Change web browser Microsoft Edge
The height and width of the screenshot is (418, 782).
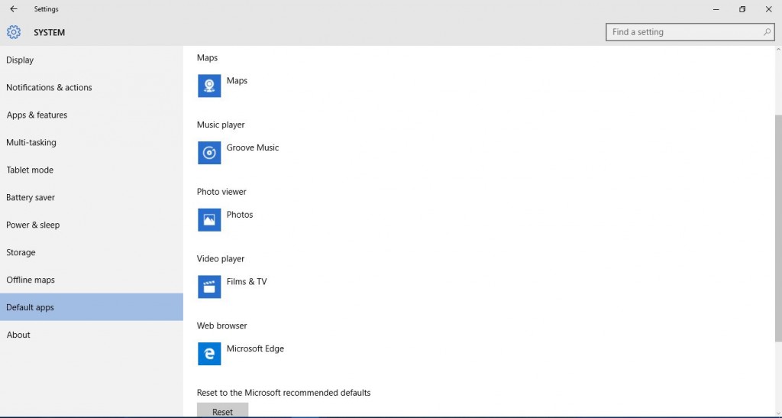pyautogui.click(x=255, y=348)
